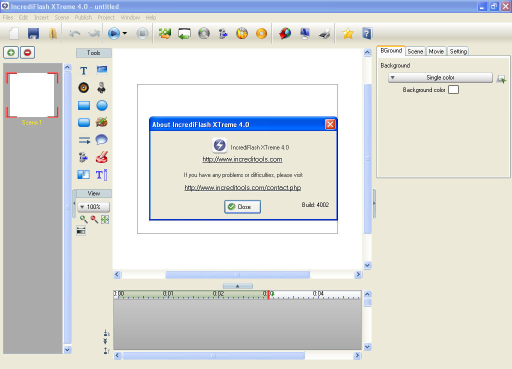Open the Publish menu
The height and width of the screenshot is (369, 512).
tap(83, 17)
